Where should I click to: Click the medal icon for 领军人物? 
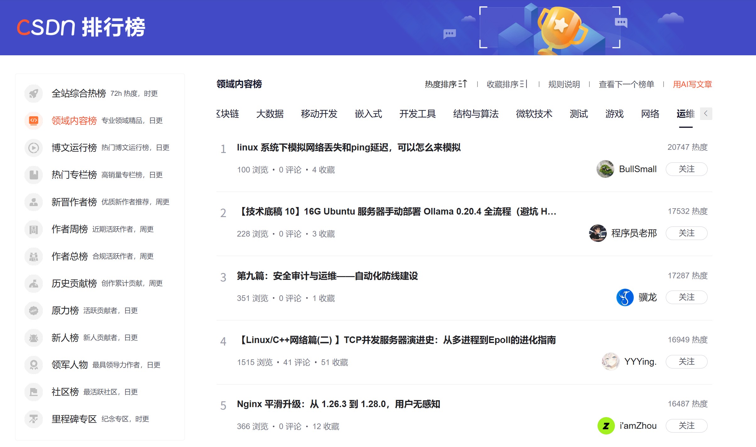click(x=34, y=365)
